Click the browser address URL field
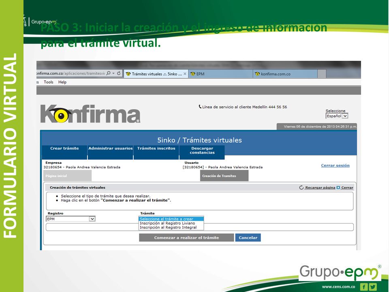389x292 pixels. click(x=71, y=73)
